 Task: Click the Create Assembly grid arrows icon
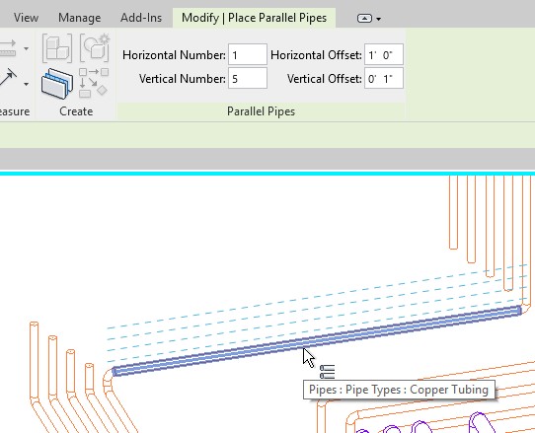[x=94, y=83]
